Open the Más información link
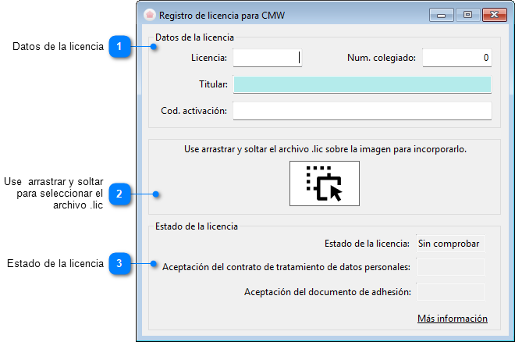 pyautogui.click(x=453, y=319)
